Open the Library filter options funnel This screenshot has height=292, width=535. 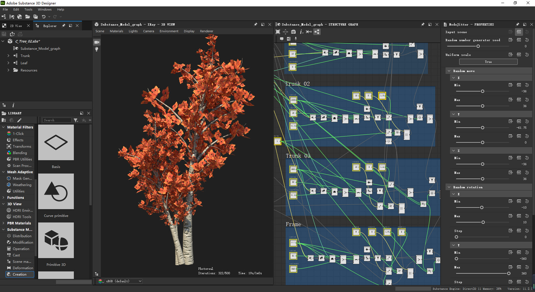pyautogui.click(x=76, y=120)
